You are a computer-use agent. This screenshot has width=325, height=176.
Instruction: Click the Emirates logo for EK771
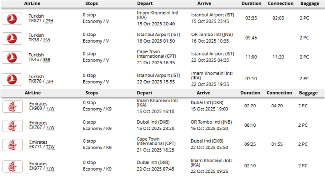pos(12,145)
